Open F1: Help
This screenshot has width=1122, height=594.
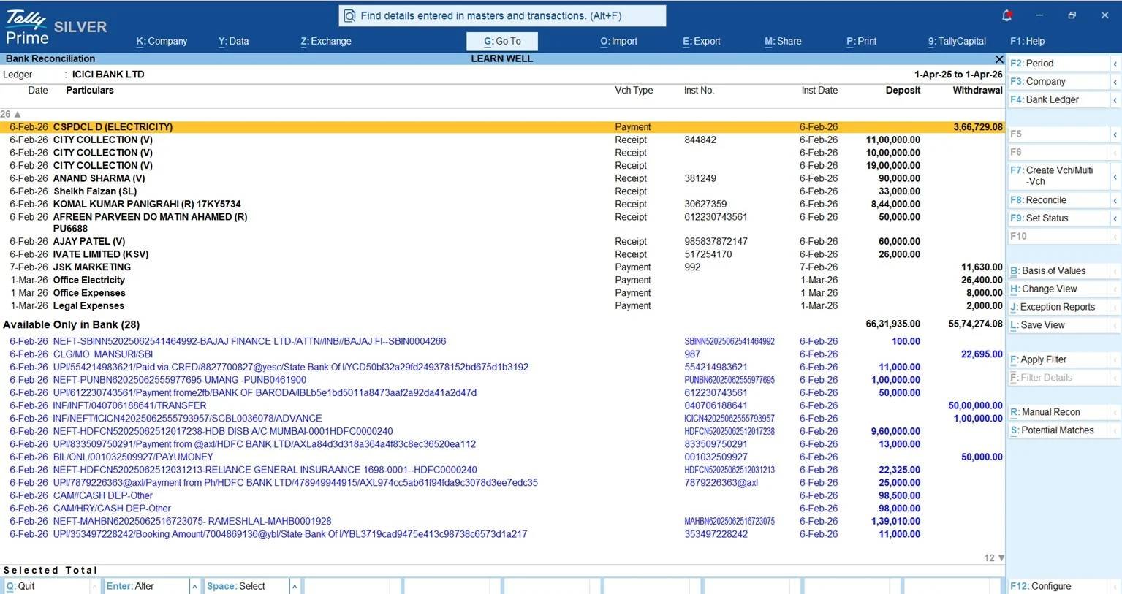(x=1027, y=42)
